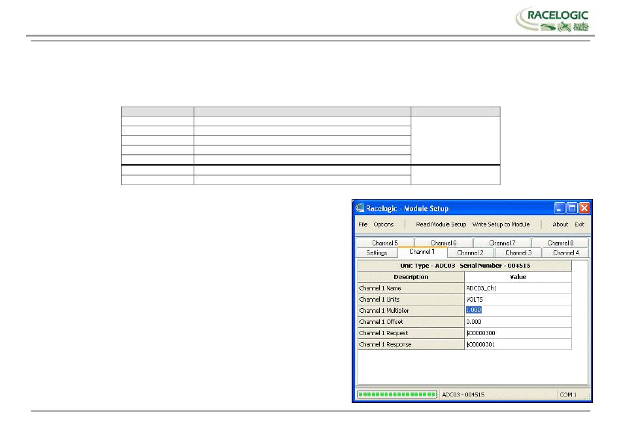Click the Channel 1 Multiplier description cell
This screenshot has width=621, height=424.
(x=411, y=310)
